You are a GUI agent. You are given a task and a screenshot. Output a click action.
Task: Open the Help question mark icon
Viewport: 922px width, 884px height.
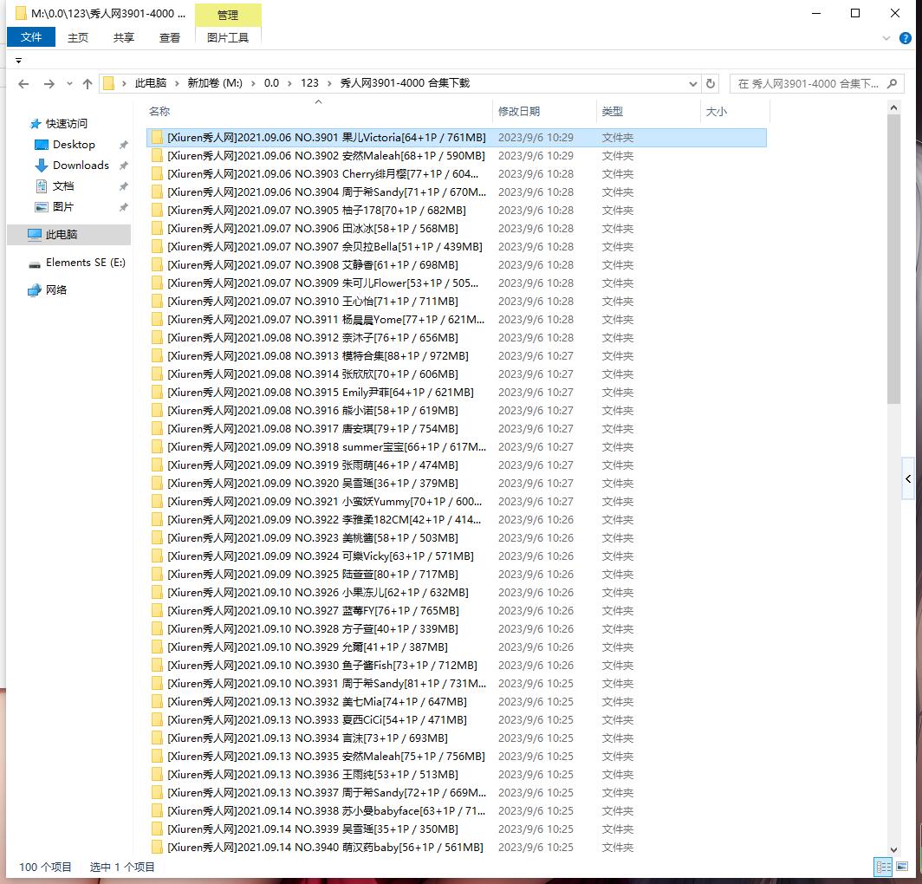pyautogui.click(x=906, y=39)
